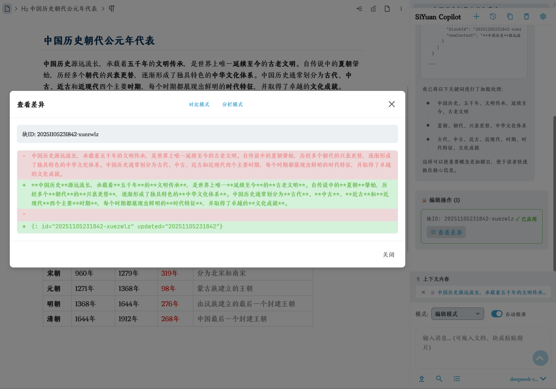Click the copy conversation icon
The image size is (556, 389).
coord(510,17)
